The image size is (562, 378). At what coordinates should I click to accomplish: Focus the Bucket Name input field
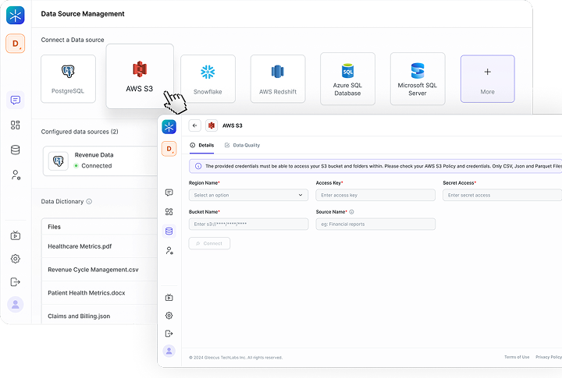248,224
